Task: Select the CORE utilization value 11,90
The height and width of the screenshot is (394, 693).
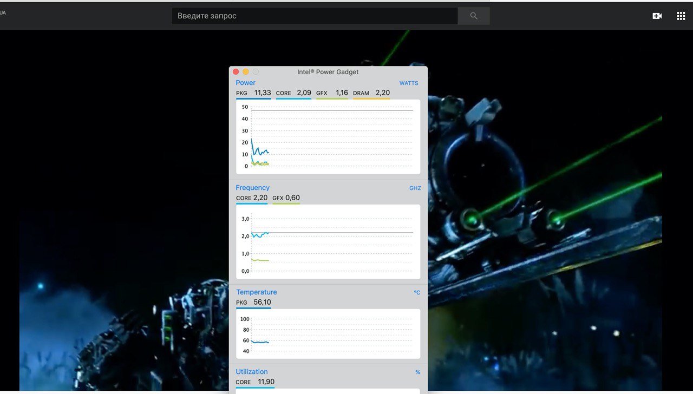Action: click(266, 382)
